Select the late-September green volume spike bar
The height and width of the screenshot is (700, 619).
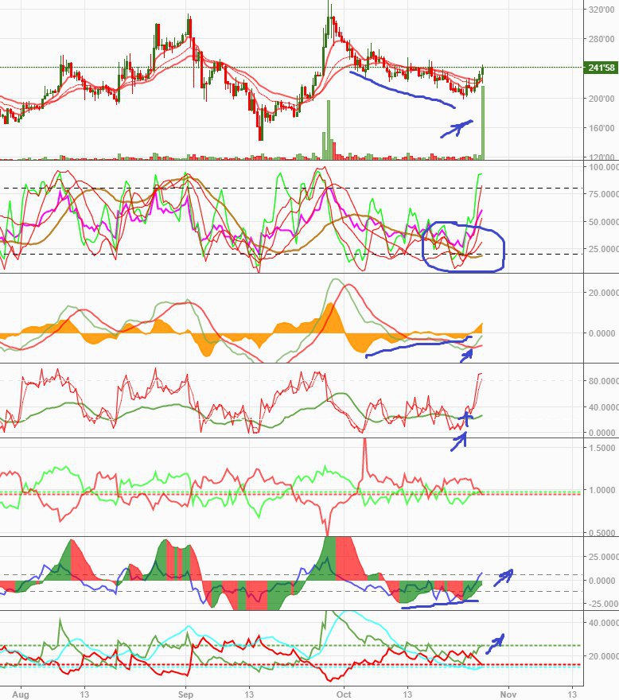(x=329, y=130)
